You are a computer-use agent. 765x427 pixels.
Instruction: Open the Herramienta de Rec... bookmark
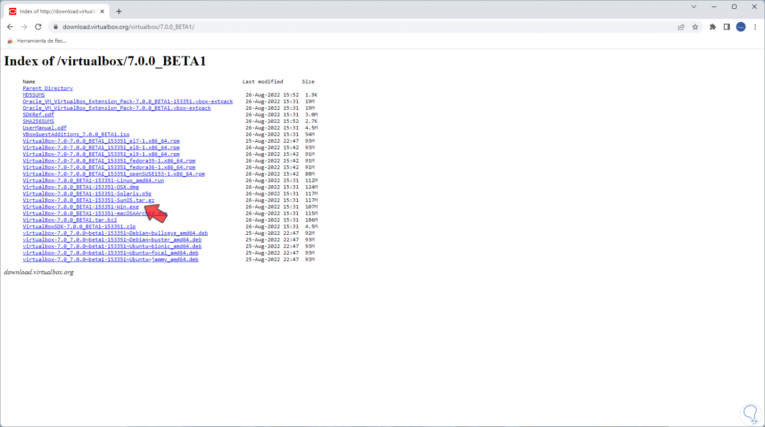click(x=37, y=41)
